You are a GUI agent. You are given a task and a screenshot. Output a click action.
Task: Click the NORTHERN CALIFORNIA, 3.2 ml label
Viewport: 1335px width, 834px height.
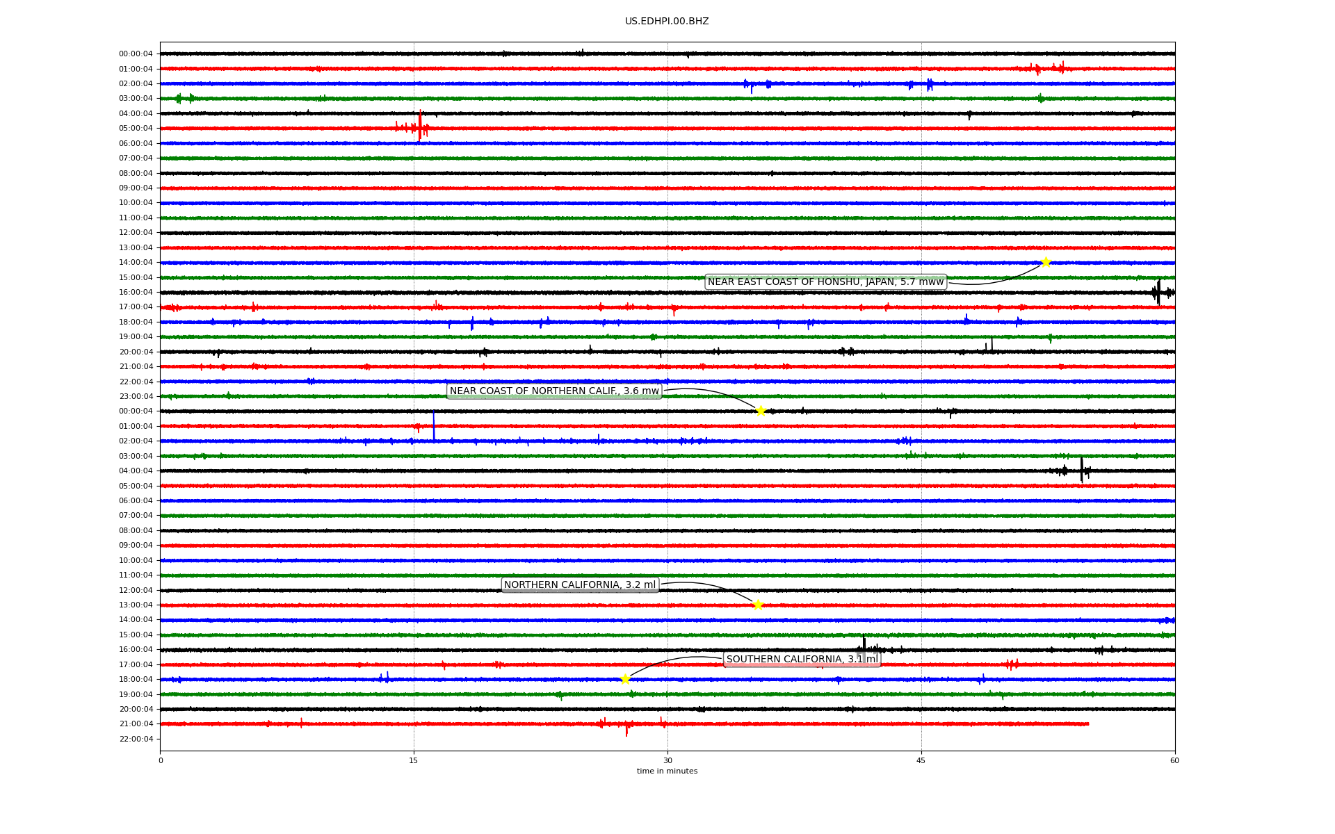coord(580,585)
